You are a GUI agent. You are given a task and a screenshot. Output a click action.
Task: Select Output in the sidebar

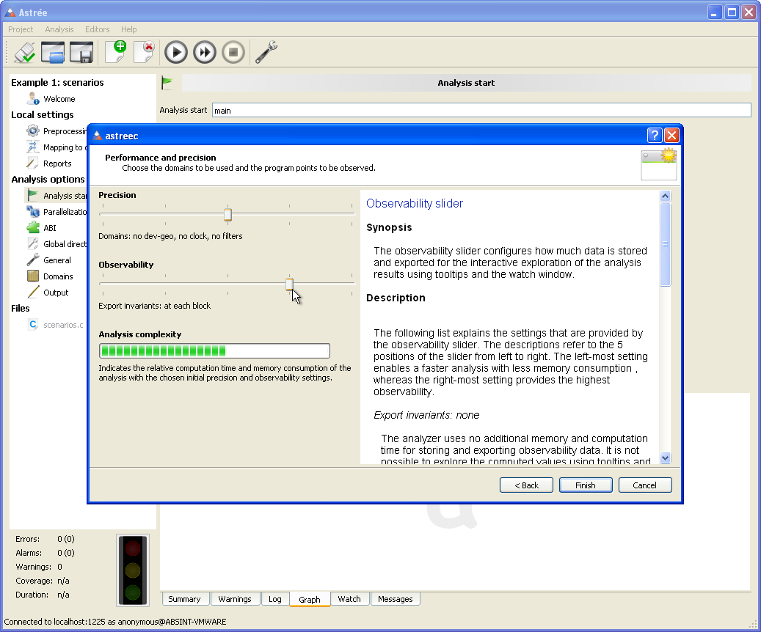click(x=55, y=293)
